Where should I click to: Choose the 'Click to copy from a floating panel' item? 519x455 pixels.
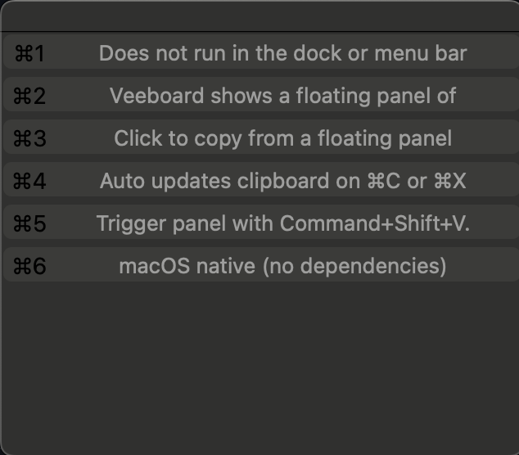(x=261, y=137)
